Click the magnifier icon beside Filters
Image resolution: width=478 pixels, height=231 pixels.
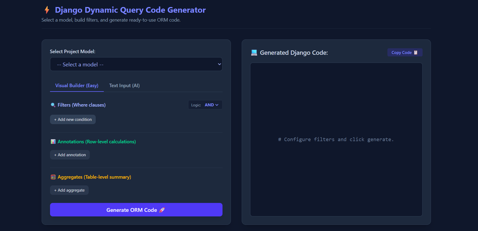[x=53, y=105]
